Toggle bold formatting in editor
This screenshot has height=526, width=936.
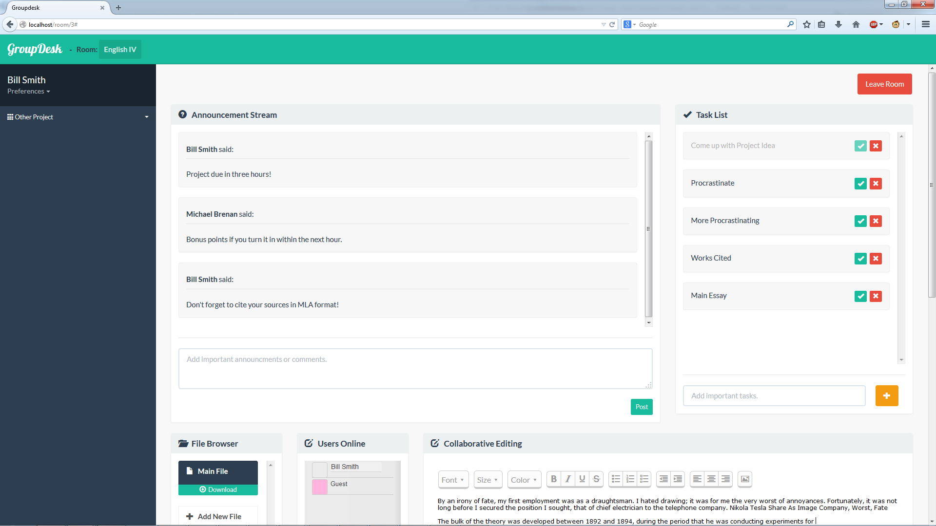[x=553, y=479]
